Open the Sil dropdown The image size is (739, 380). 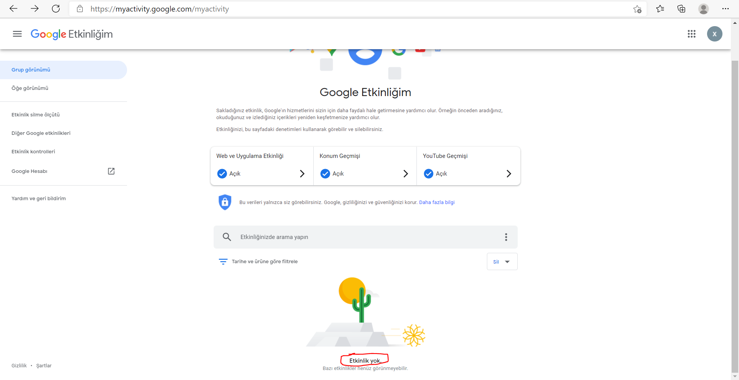(502, 262)
